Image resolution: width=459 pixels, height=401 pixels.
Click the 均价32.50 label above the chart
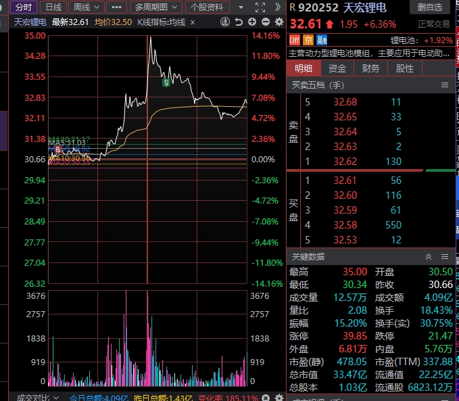tap(114, 22)
